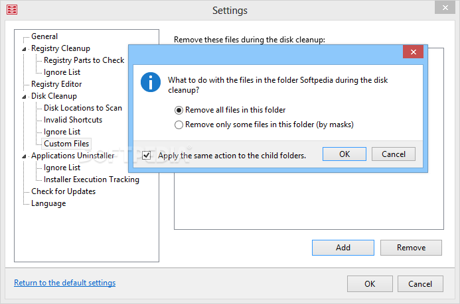Select Invalid Shortcuts in the tree
Image resolution: width=460 pixels, height=304 pixels.
73,120
